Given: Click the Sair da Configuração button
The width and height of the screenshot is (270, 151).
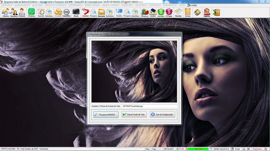Looking at the screenshot, I should point(162,114).
